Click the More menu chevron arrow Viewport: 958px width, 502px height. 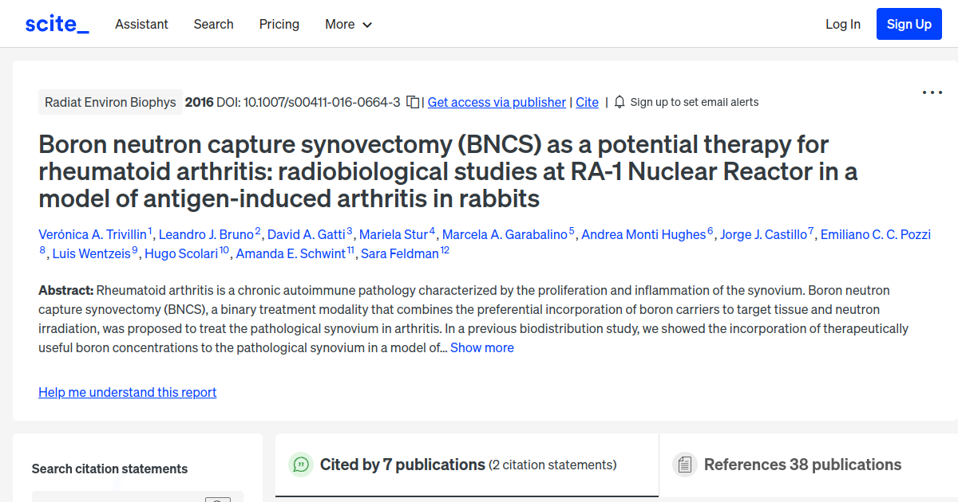pyautogui.click(x=366, y=25)
